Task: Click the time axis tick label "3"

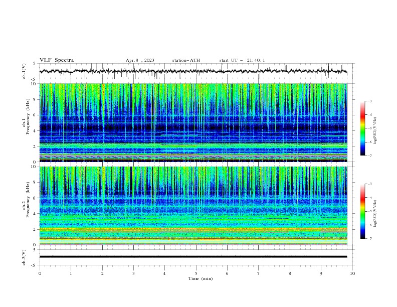Action: 133,273
